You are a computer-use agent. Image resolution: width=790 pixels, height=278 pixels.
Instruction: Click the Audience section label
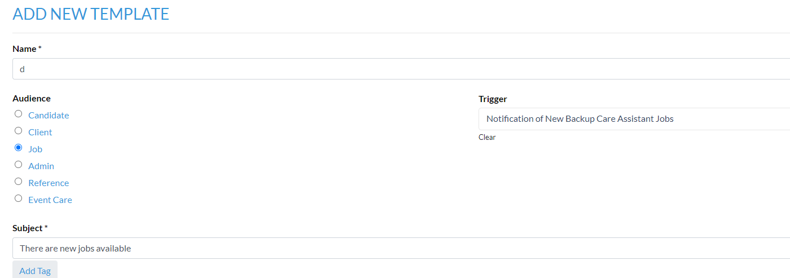[x=32, y=98]
